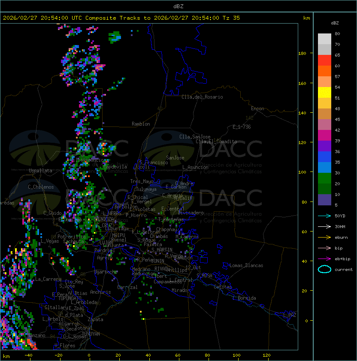Viewport: 357px width, 361px height.
Task: Click the 'TUPUNGATO' map label
Action: point(70,298)
